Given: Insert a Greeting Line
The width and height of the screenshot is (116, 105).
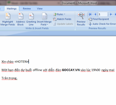Looking at the screenshot, I should (31, 19).
